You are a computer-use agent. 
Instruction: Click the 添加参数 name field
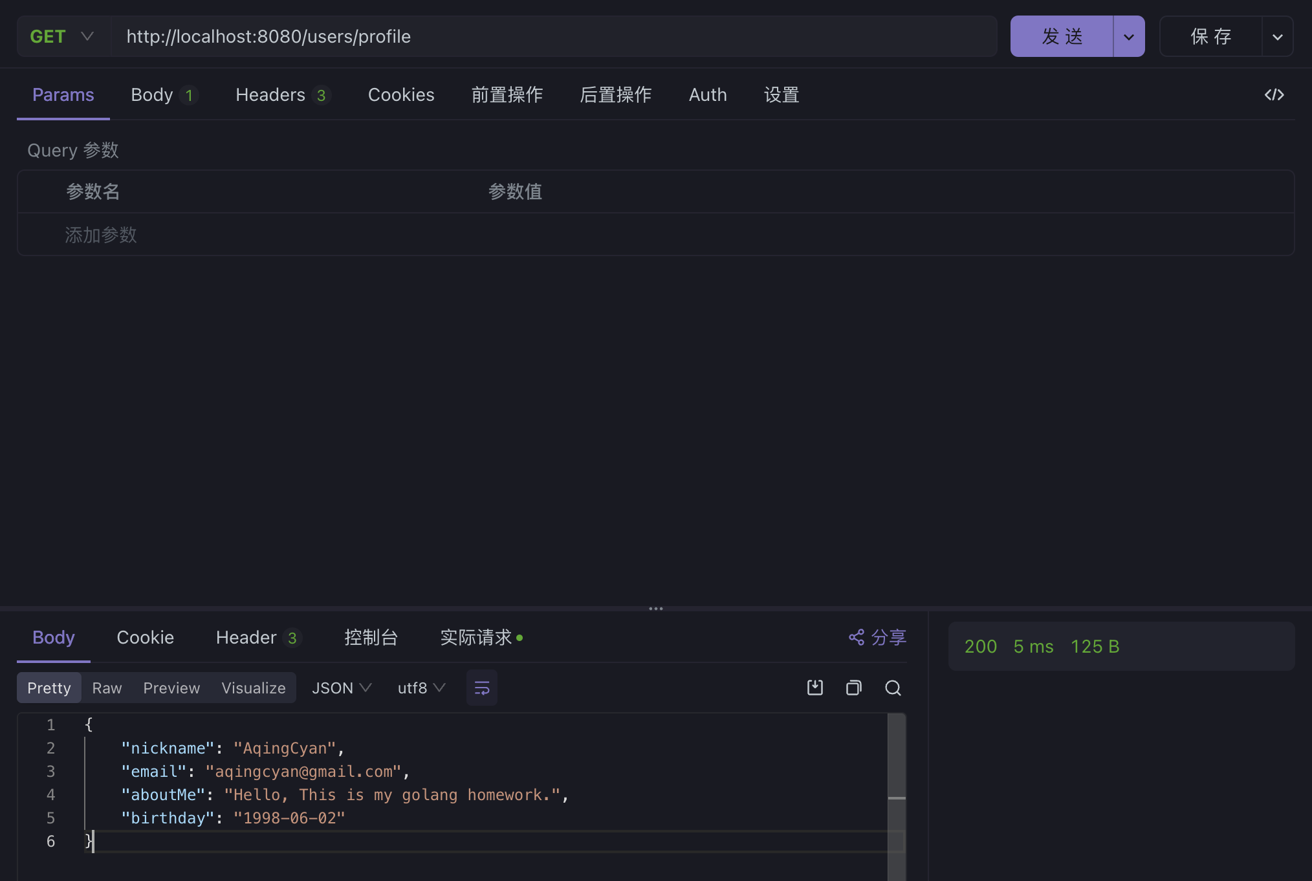(x=101, y=235)
